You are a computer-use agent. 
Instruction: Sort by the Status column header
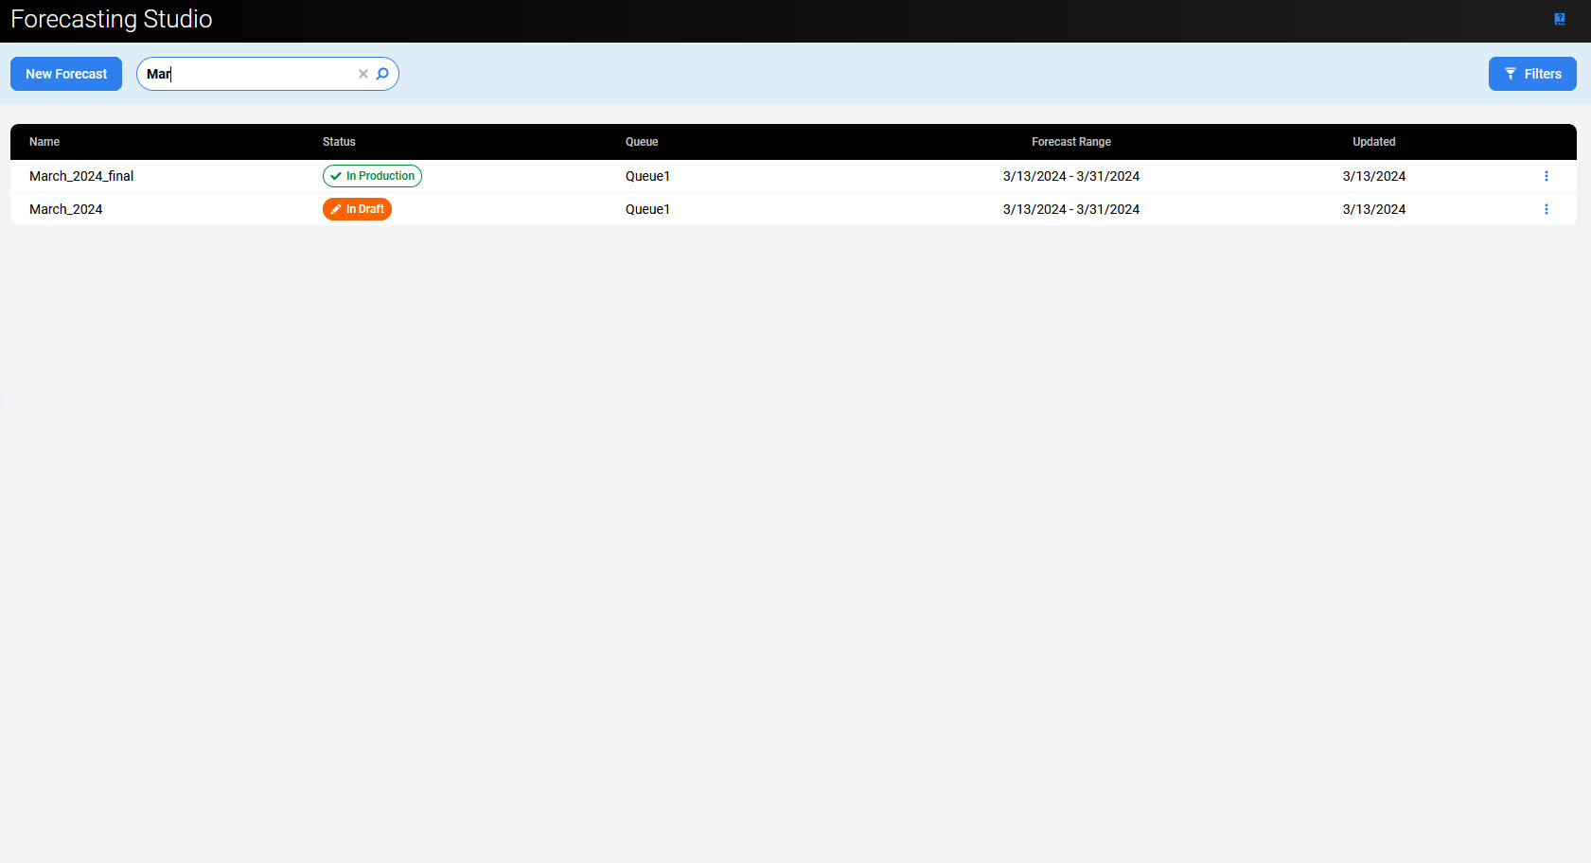click(339, 142)
